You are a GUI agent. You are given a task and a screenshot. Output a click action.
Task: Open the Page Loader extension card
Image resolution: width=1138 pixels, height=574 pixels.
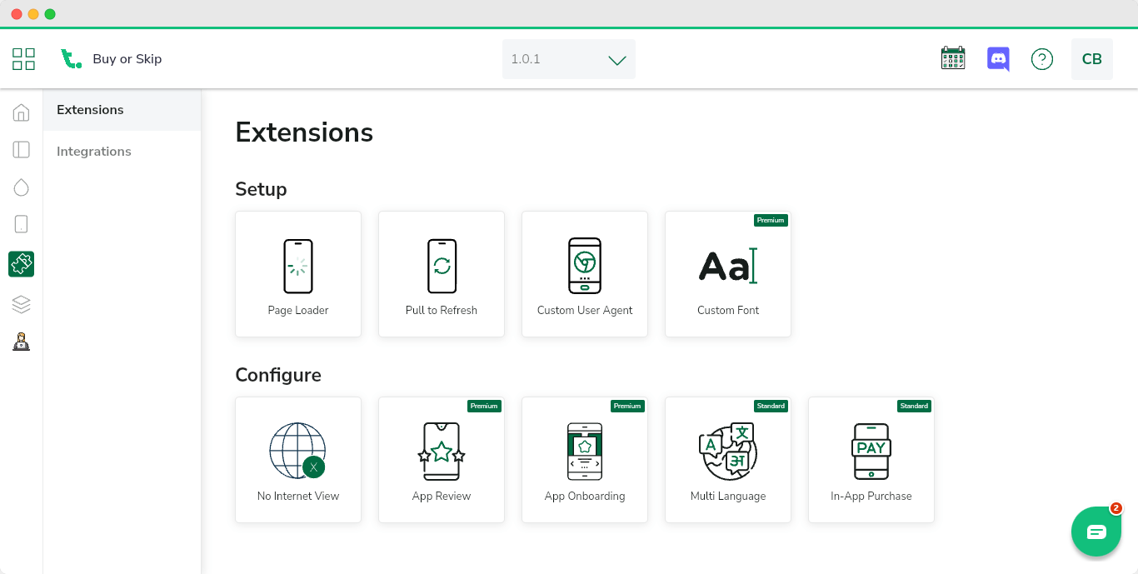coord(298,274)
